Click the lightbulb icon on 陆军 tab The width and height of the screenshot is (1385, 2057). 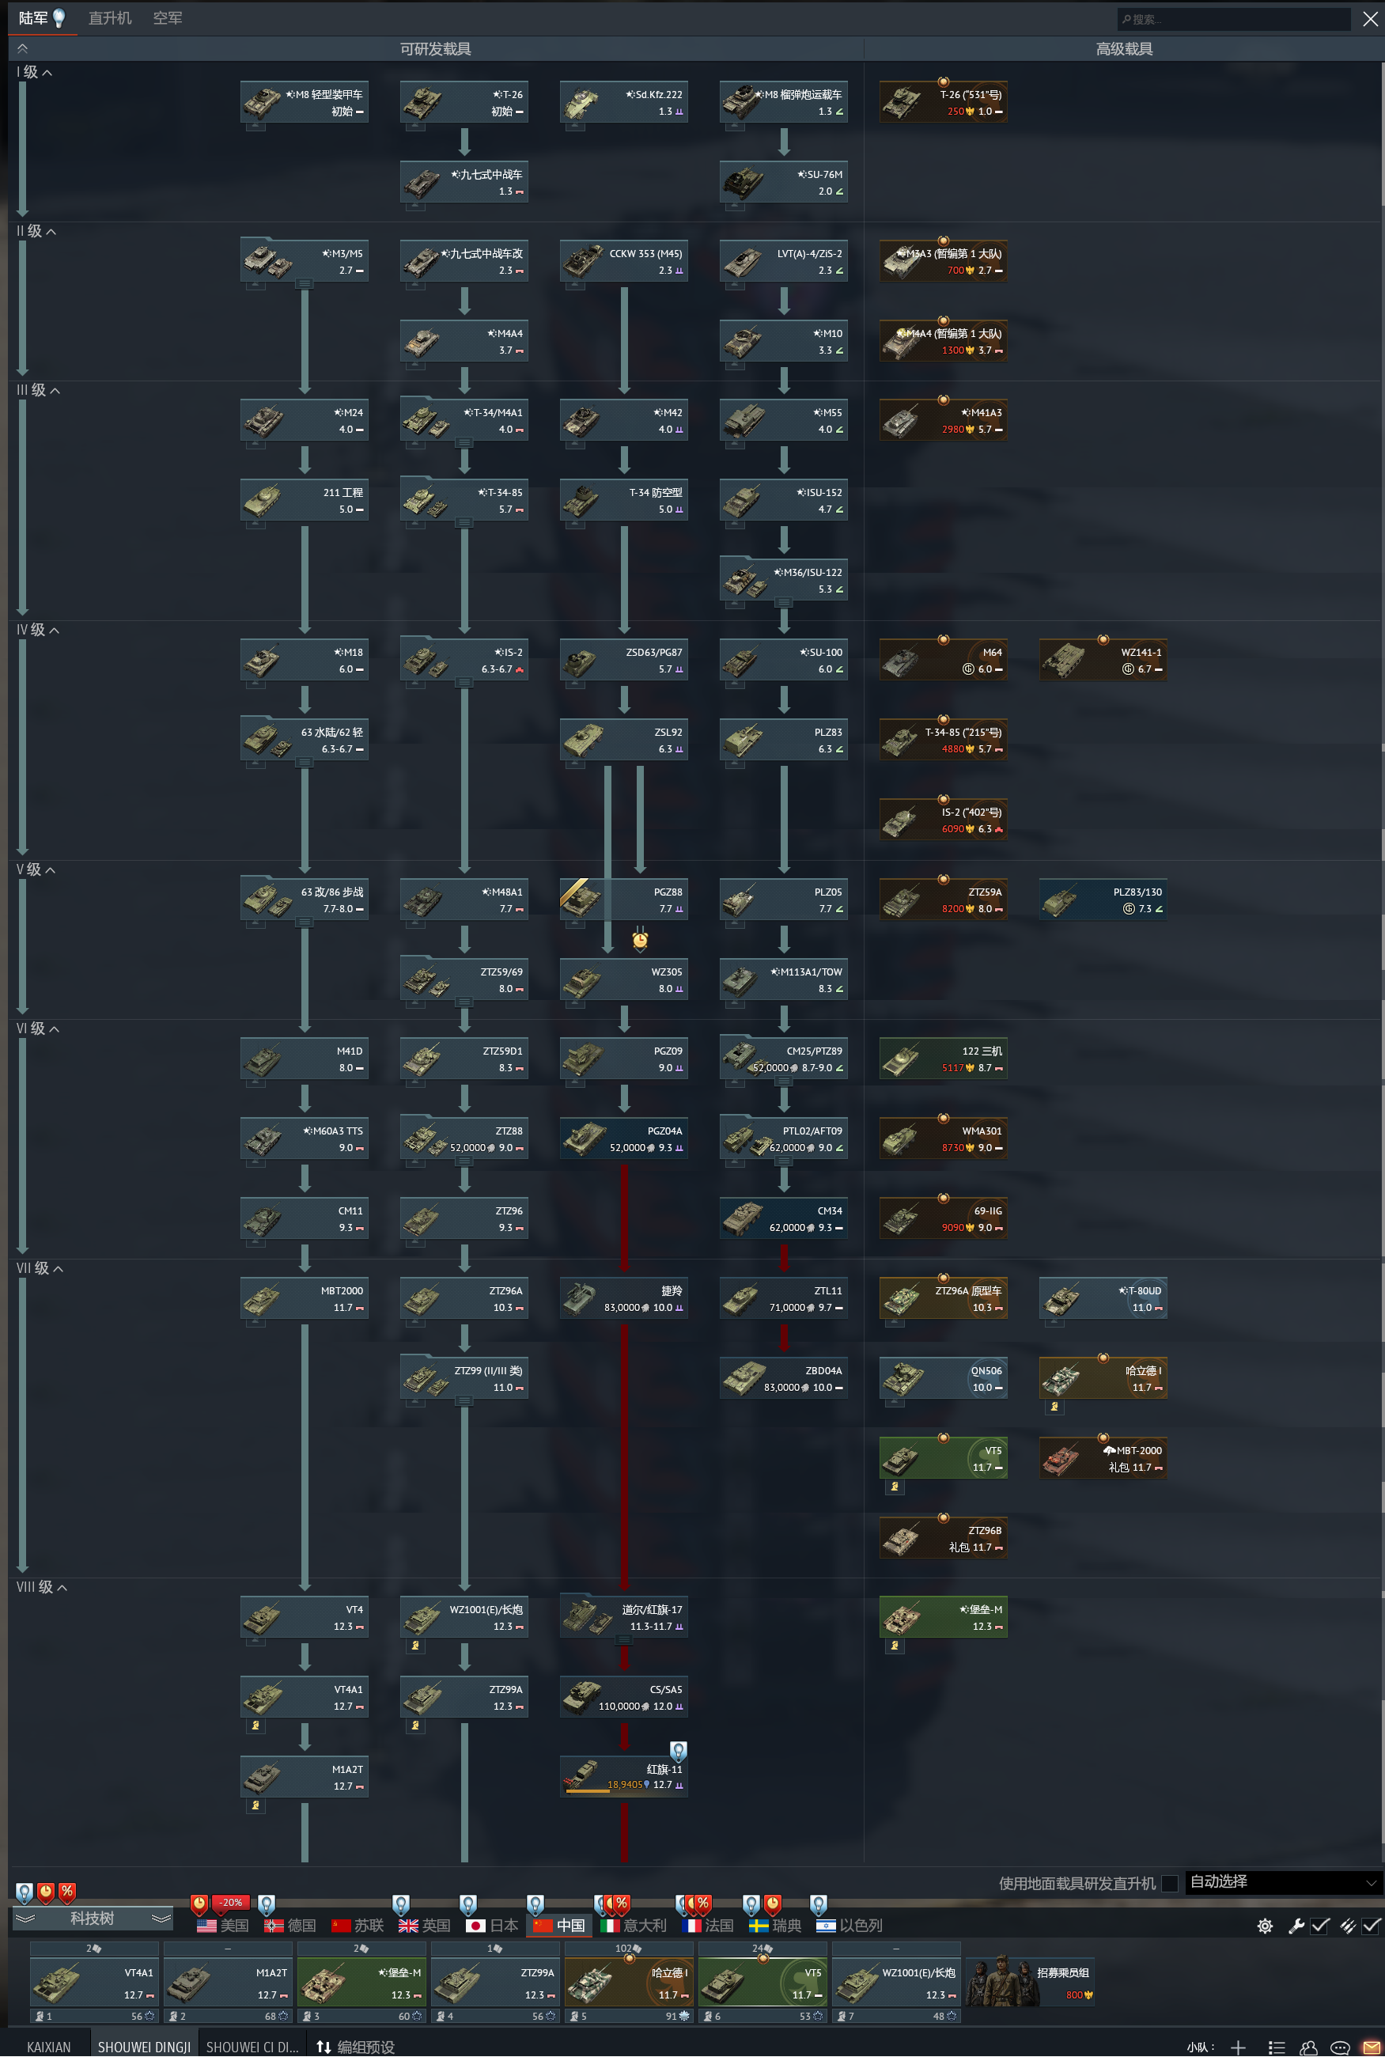pos(59,17)
